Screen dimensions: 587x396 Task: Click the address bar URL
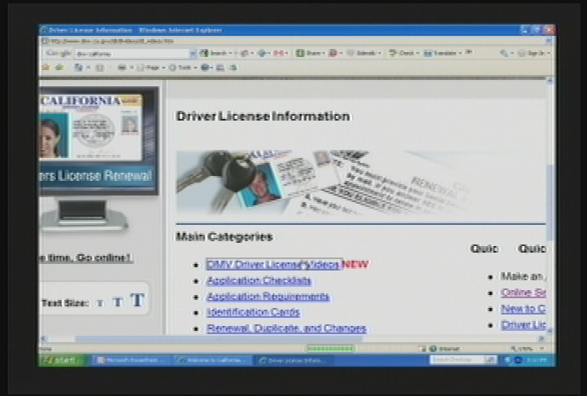(x=112, y=42)
